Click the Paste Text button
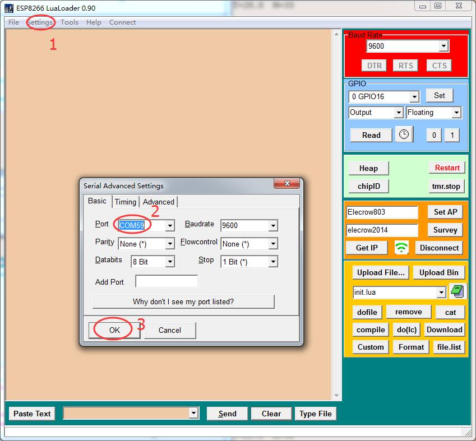This screenshot has height=441, width=476. (32, 414)
